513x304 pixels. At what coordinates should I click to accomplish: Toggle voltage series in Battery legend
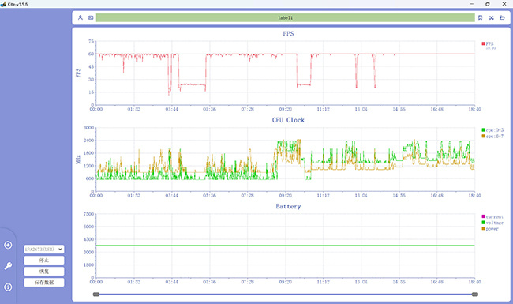point(492,223)
